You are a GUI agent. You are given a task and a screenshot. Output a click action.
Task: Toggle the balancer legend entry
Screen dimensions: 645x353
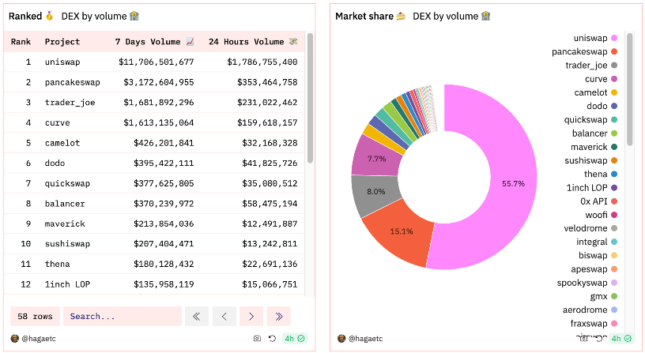click(594, 133)
